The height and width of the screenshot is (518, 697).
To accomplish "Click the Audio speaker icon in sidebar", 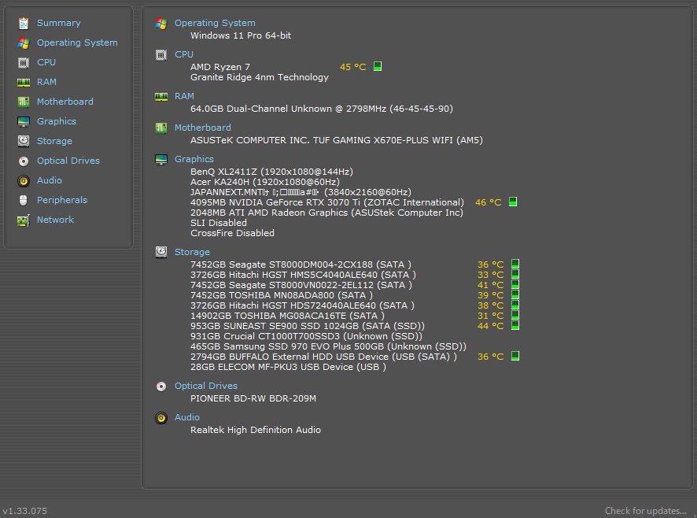I will [24, 180].
